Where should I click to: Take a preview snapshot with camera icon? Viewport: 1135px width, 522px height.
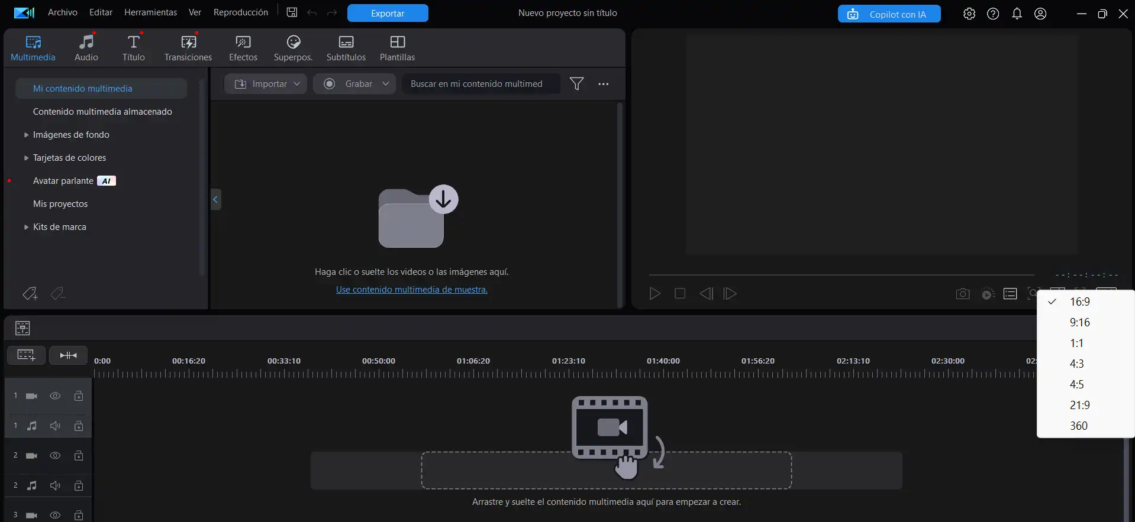(x=962, y=294)
